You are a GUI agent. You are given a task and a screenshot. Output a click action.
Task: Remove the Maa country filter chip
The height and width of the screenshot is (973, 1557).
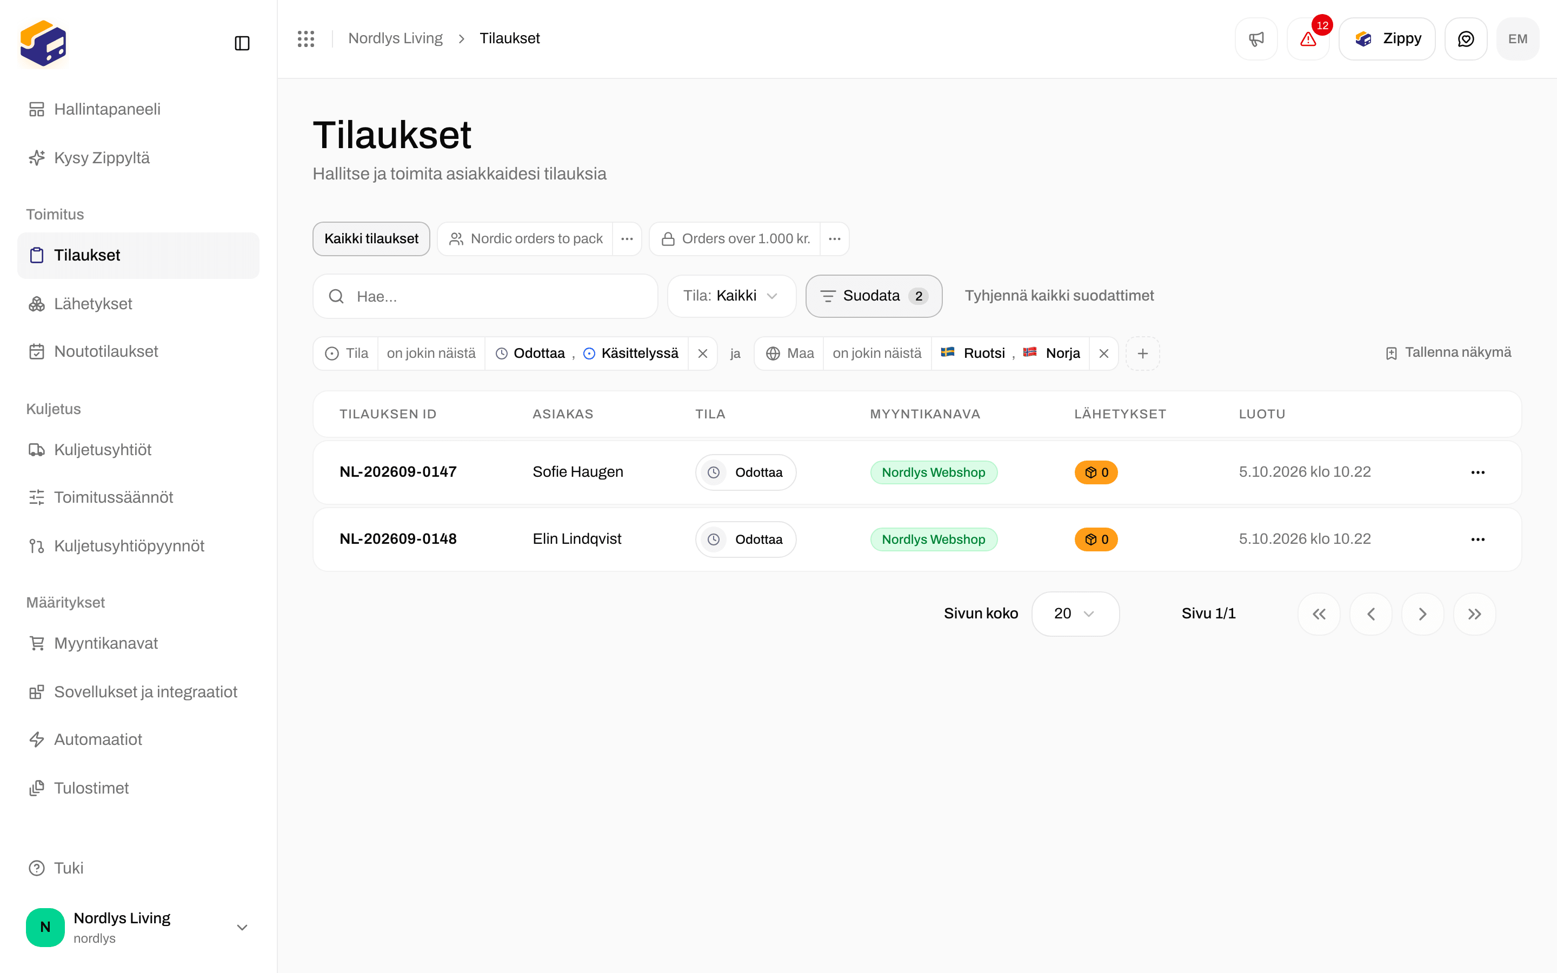pos(1103,354)
